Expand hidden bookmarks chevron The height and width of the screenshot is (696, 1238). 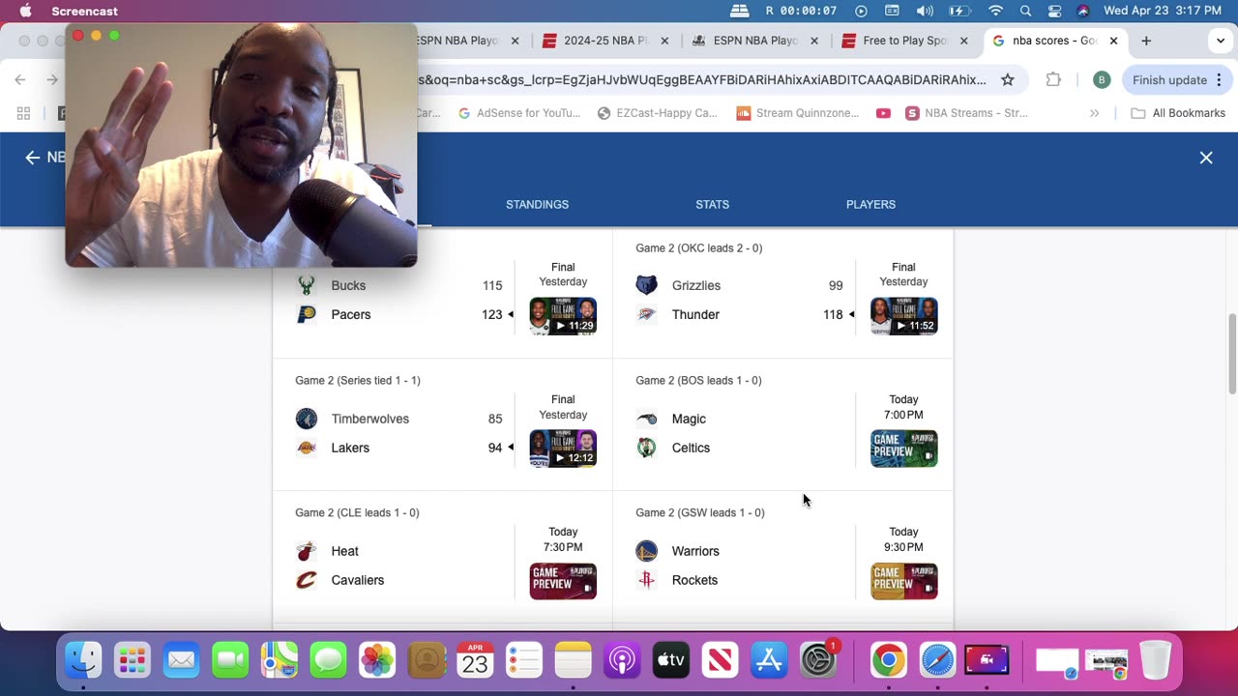[1095, 113]
